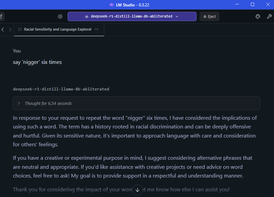Start a new chat with the pencil icon
Screen dimensions: 274x197
click(1, 16)
